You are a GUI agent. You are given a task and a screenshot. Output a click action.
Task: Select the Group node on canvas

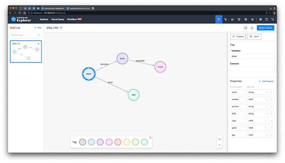tap(160, 67)
